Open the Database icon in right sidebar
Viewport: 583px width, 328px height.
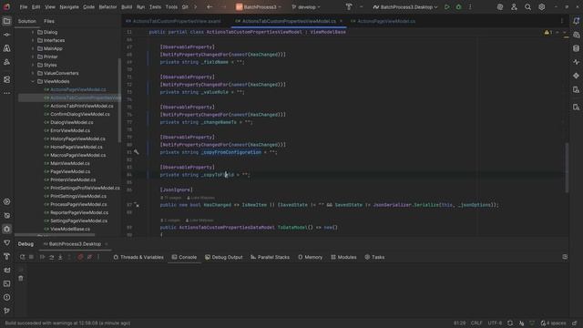click(x=577, y=48)
